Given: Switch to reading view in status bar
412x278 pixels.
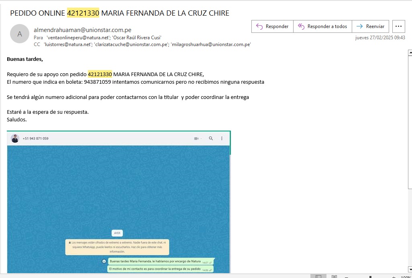Looking at the screenshot, I should (x=334, y=276).
